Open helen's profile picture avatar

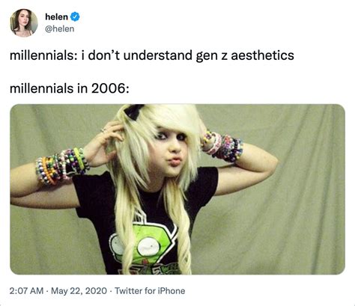click(23, 22)
